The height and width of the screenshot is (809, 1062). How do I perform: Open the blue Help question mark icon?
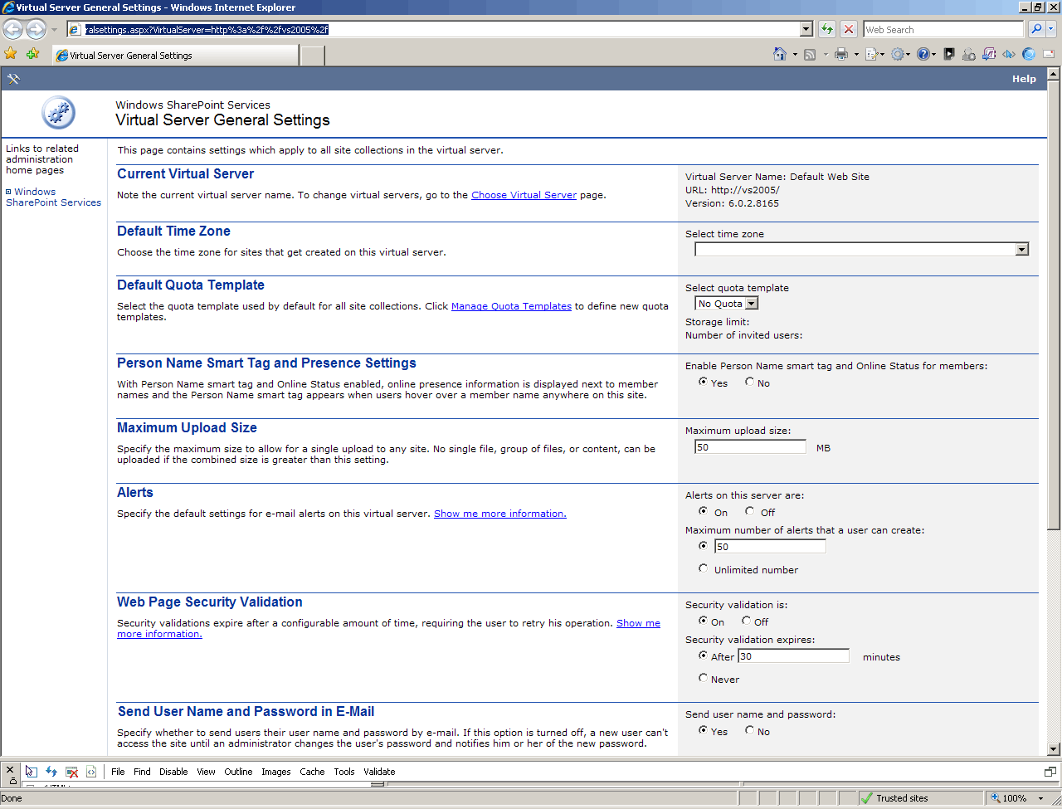[x=923, y=54]
